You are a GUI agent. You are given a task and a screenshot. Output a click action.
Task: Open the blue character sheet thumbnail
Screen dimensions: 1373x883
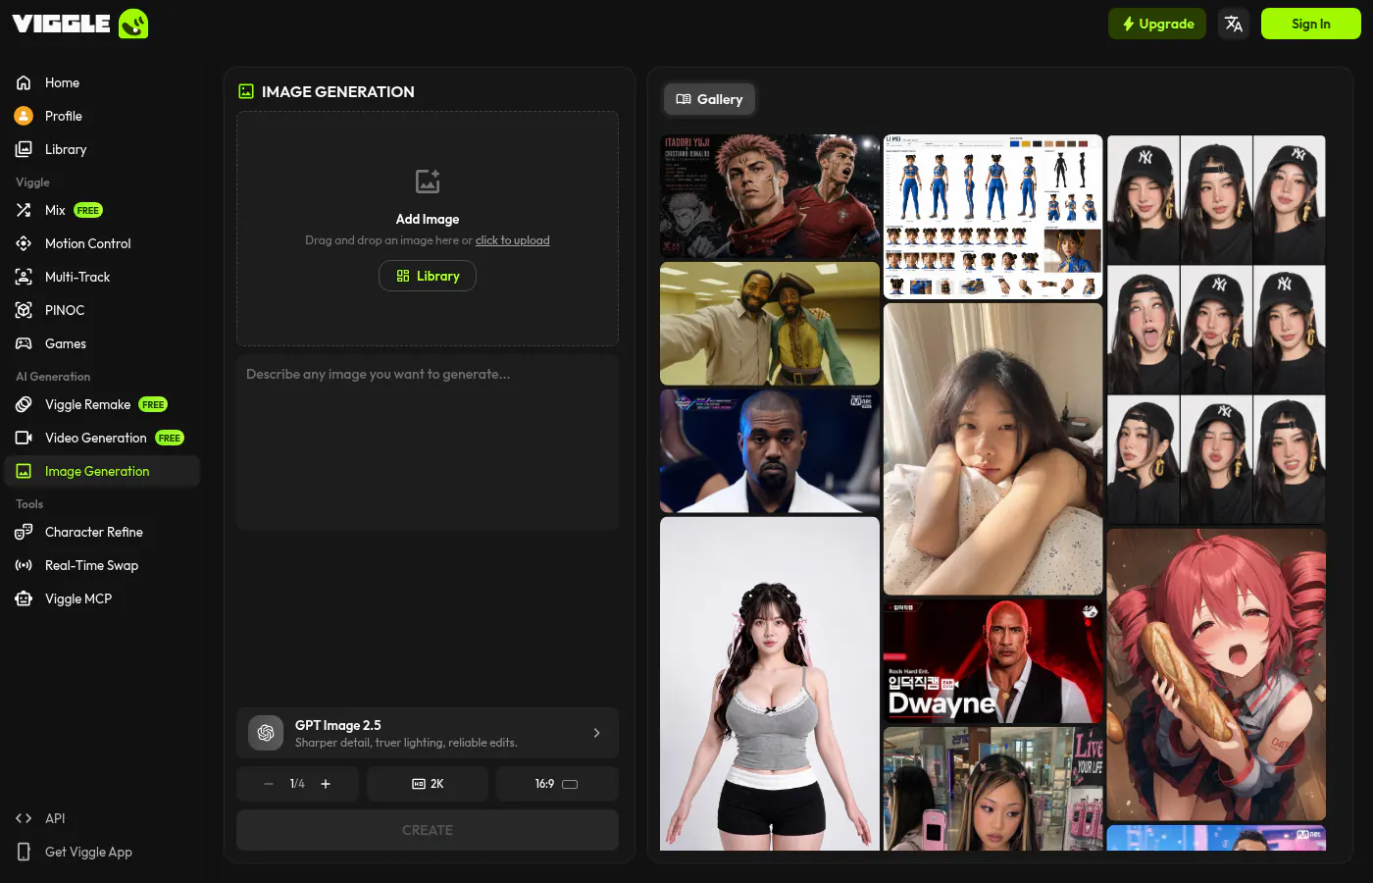(x=992, y=217)
